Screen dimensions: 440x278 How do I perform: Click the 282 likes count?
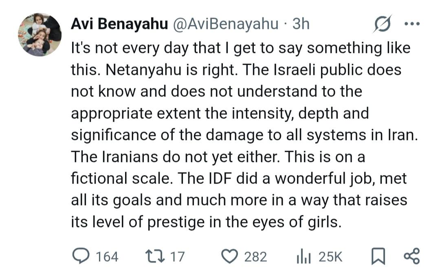coord(255,256)
